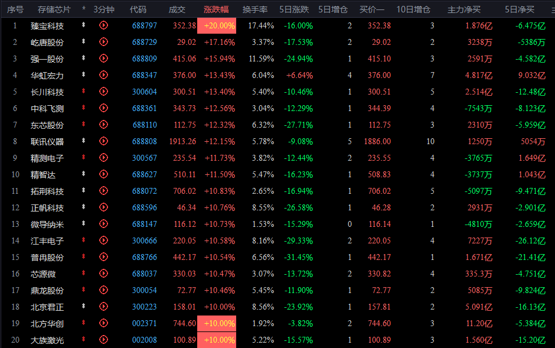The image size is (555, 348).
Task: Sort by the 涨跌幅 column header
Action: pos(216,9)
